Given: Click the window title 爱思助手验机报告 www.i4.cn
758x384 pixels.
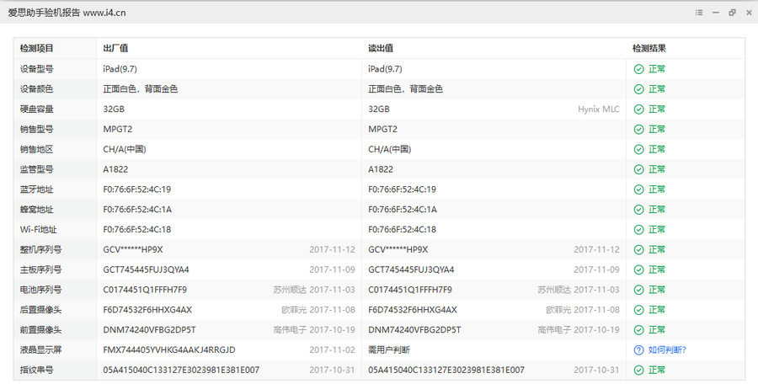Looking at the screenshot, I should click(x=67, y=13).
